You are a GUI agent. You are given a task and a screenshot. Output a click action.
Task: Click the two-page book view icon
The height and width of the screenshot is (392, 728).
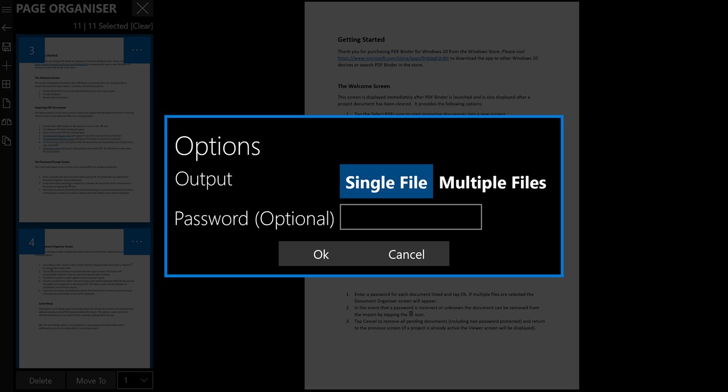tap(7, 122)
